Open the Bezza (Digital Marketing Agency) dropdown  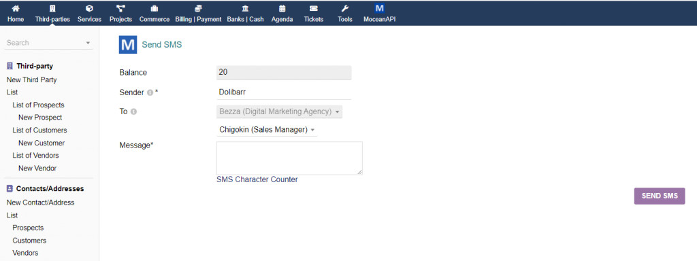tap(279, 111)
